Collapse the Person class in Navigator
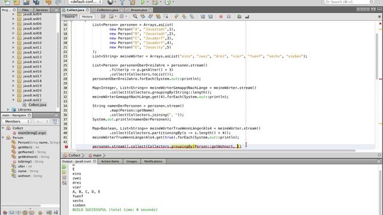The image size is (383, 215). [3, 138]
